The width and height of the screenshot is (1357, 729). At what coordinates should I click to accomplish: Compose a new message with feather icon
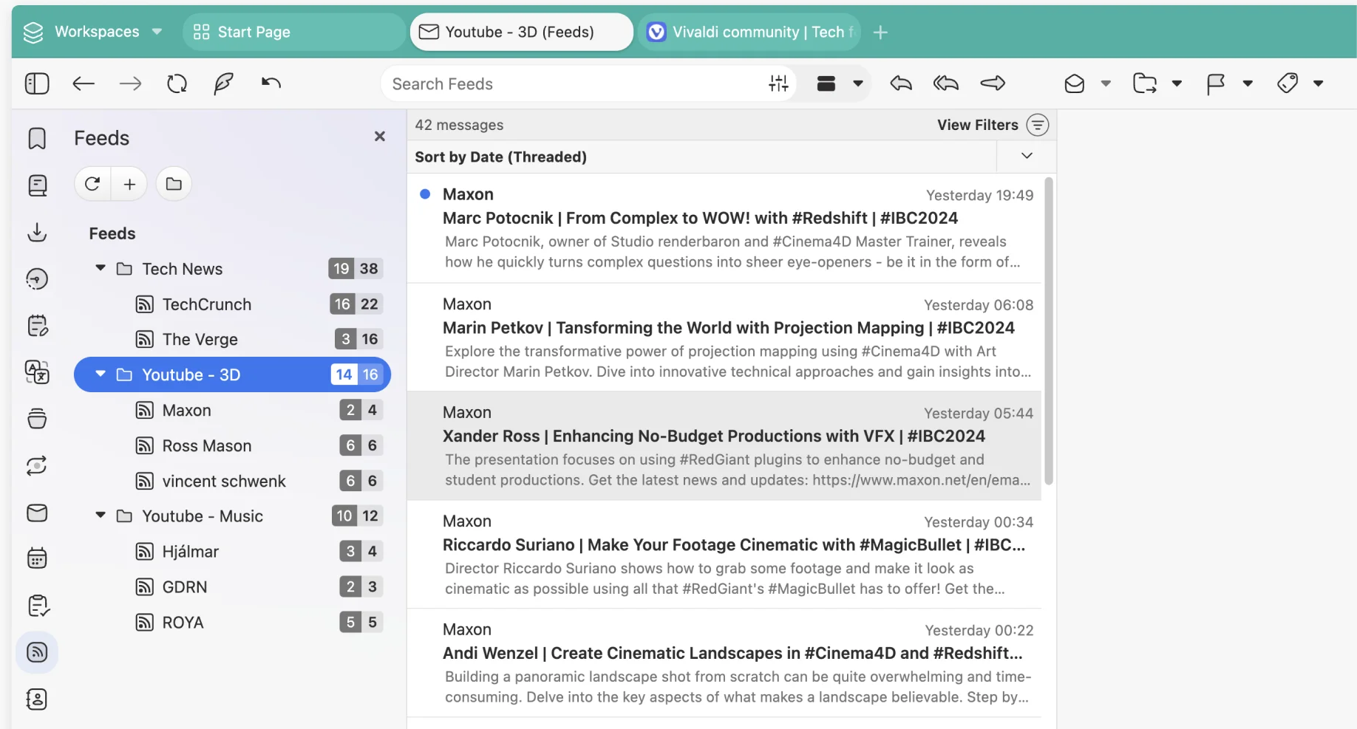(223, 83)
